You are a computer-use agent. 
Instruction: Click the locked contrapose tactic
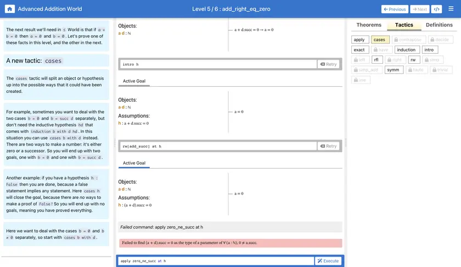[x=408, y=40]
